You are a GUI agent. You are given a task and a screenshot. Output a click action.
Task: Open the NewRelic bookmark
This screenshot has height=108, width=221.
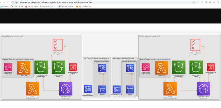4,6
